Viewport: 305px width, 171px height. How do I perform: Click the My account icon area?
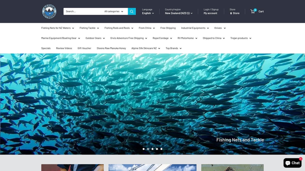[x=210, y=13]
